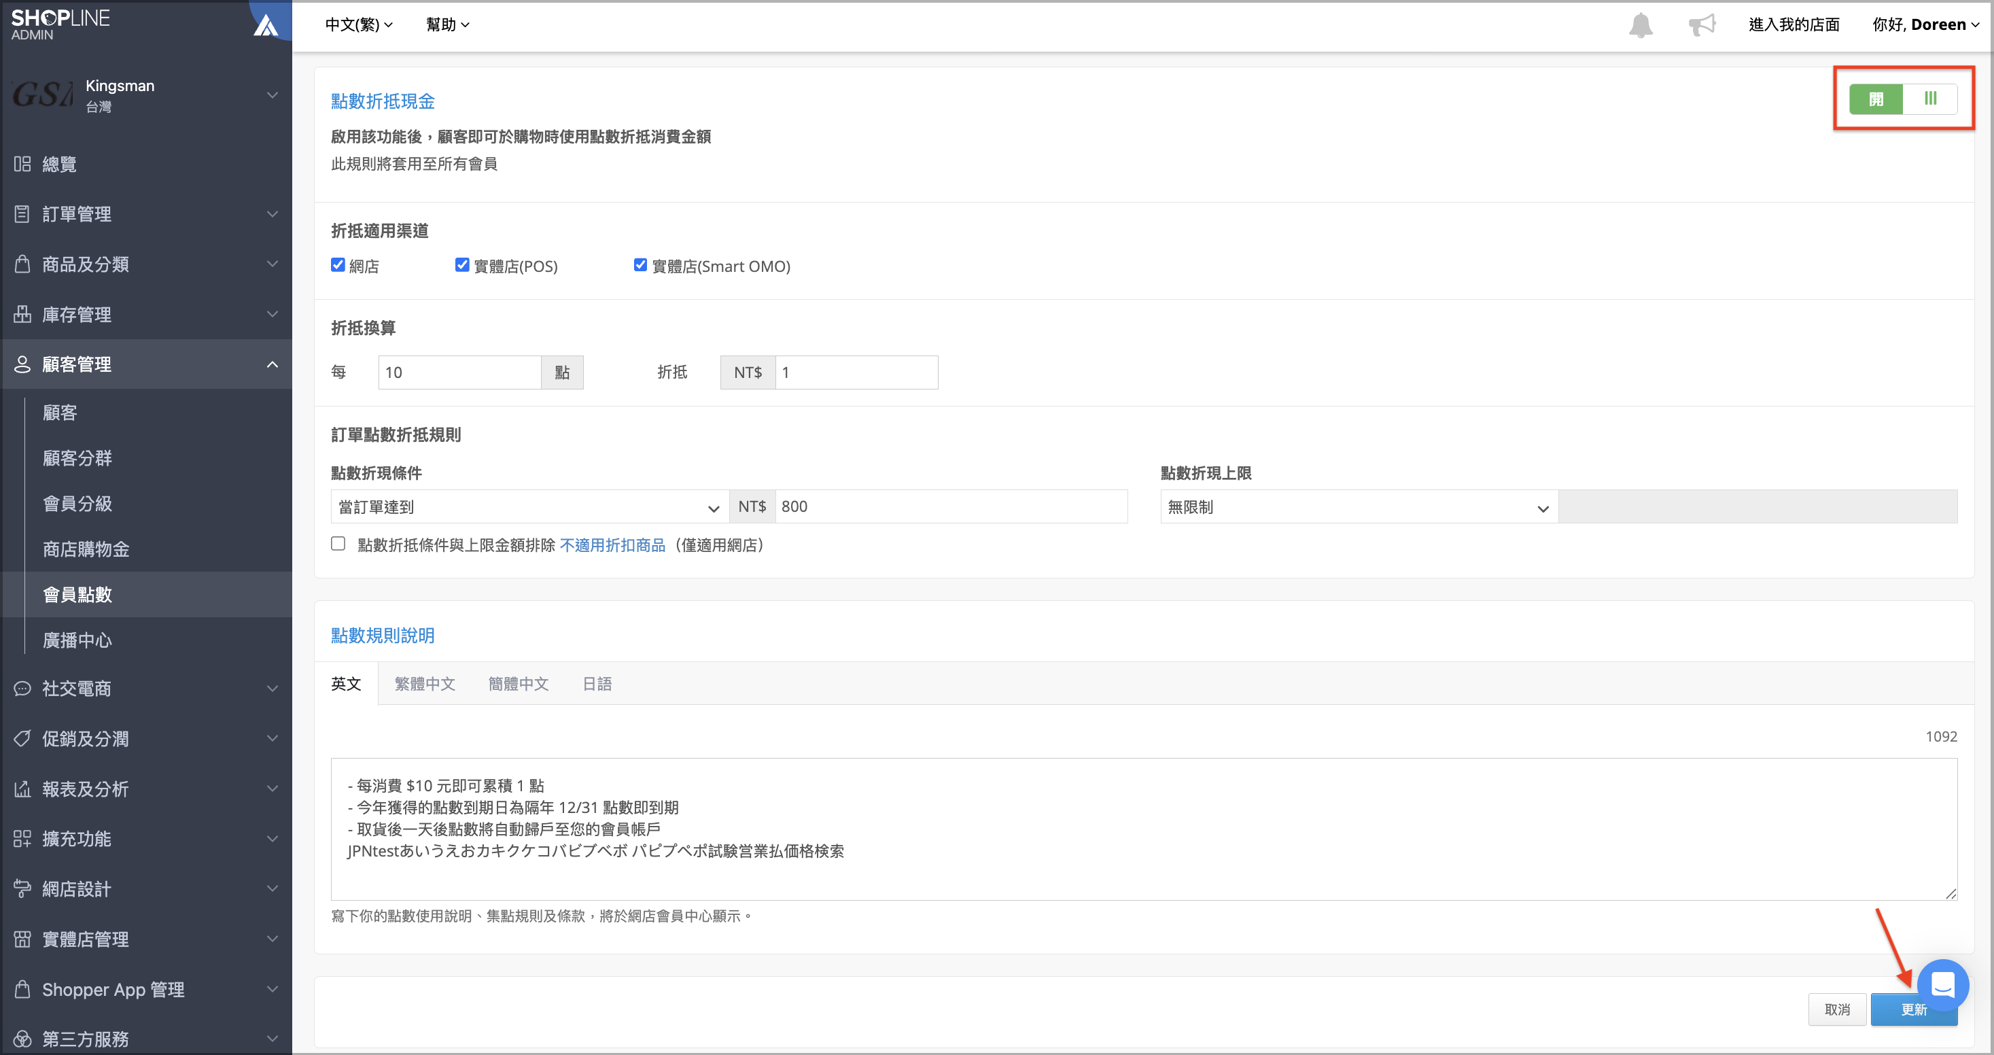Open 顧客分群 in the sidebar submenu
The image size is (1994, 1055).
(77, 458)
